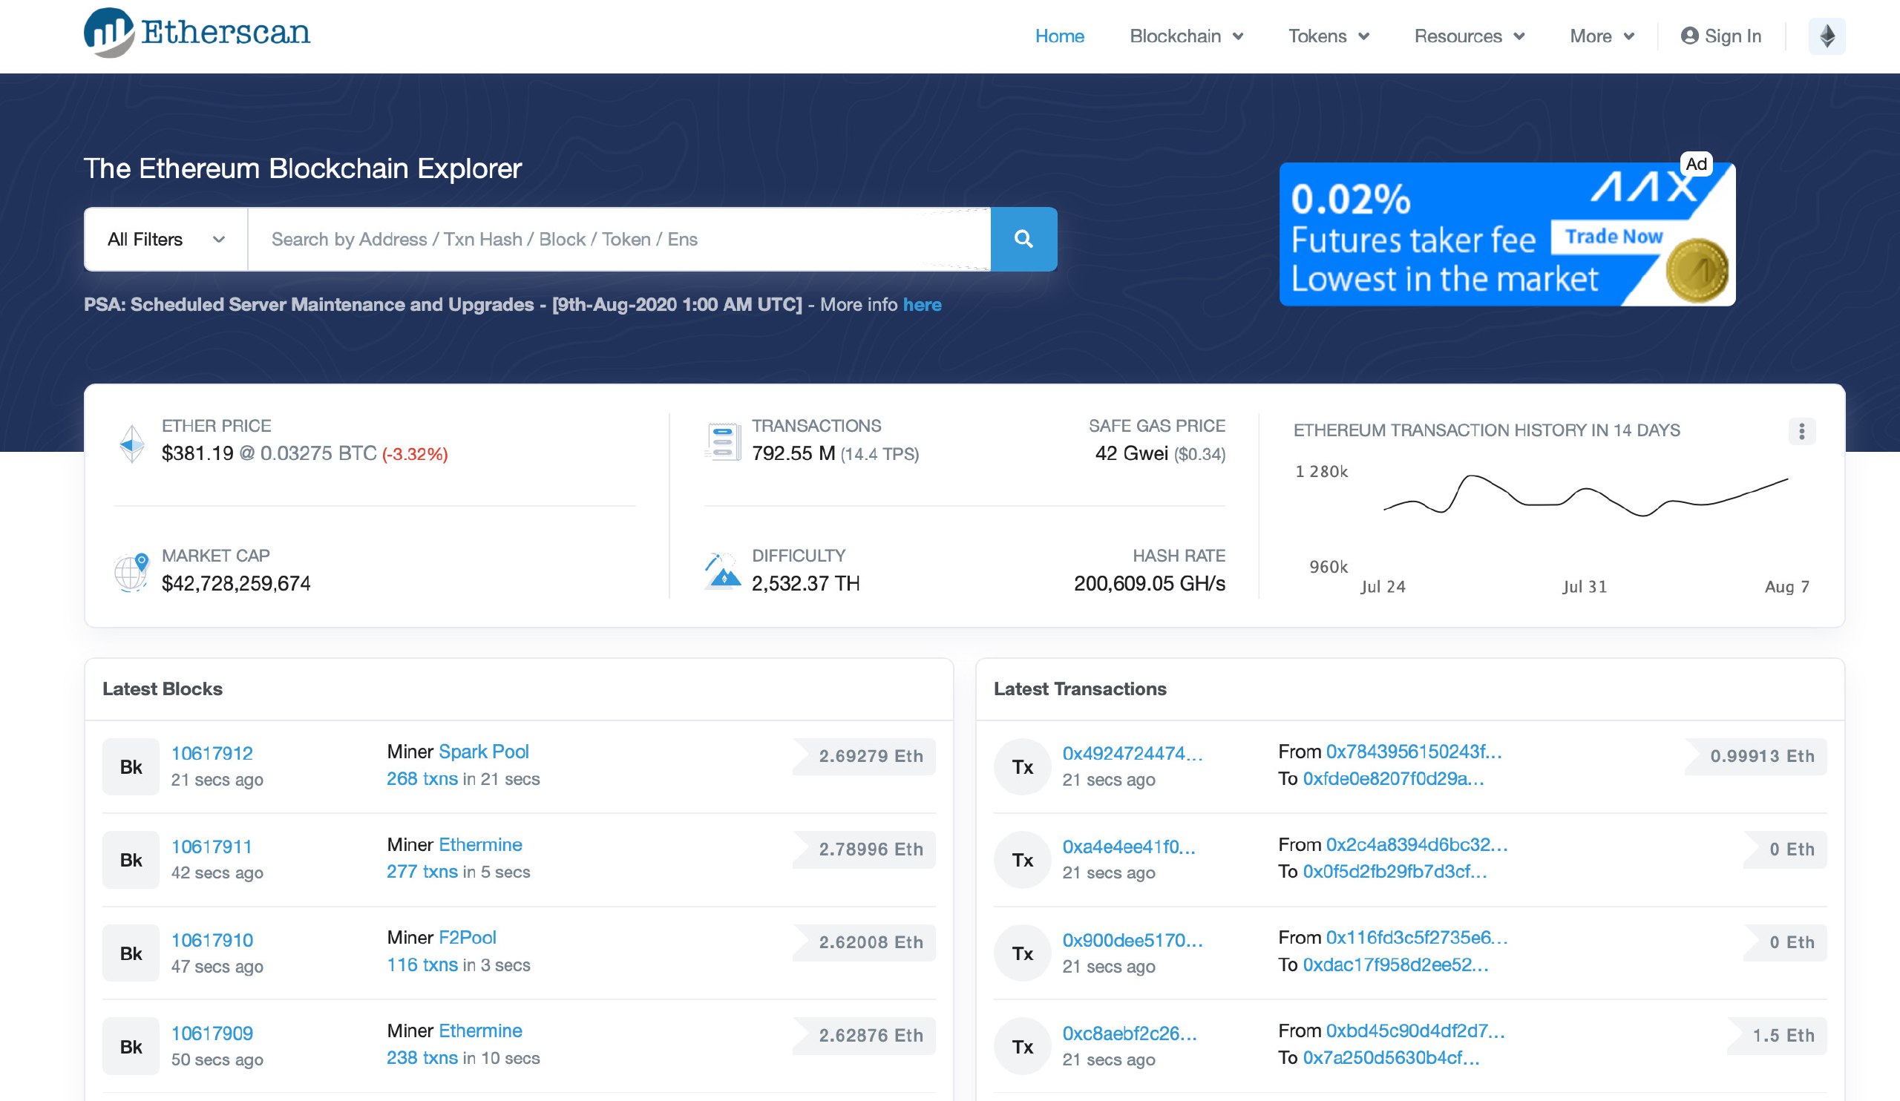Click the Ether price diamond icon
Screen dimensions: 1900x1101
pyautogui.click(x=132, y=443)
